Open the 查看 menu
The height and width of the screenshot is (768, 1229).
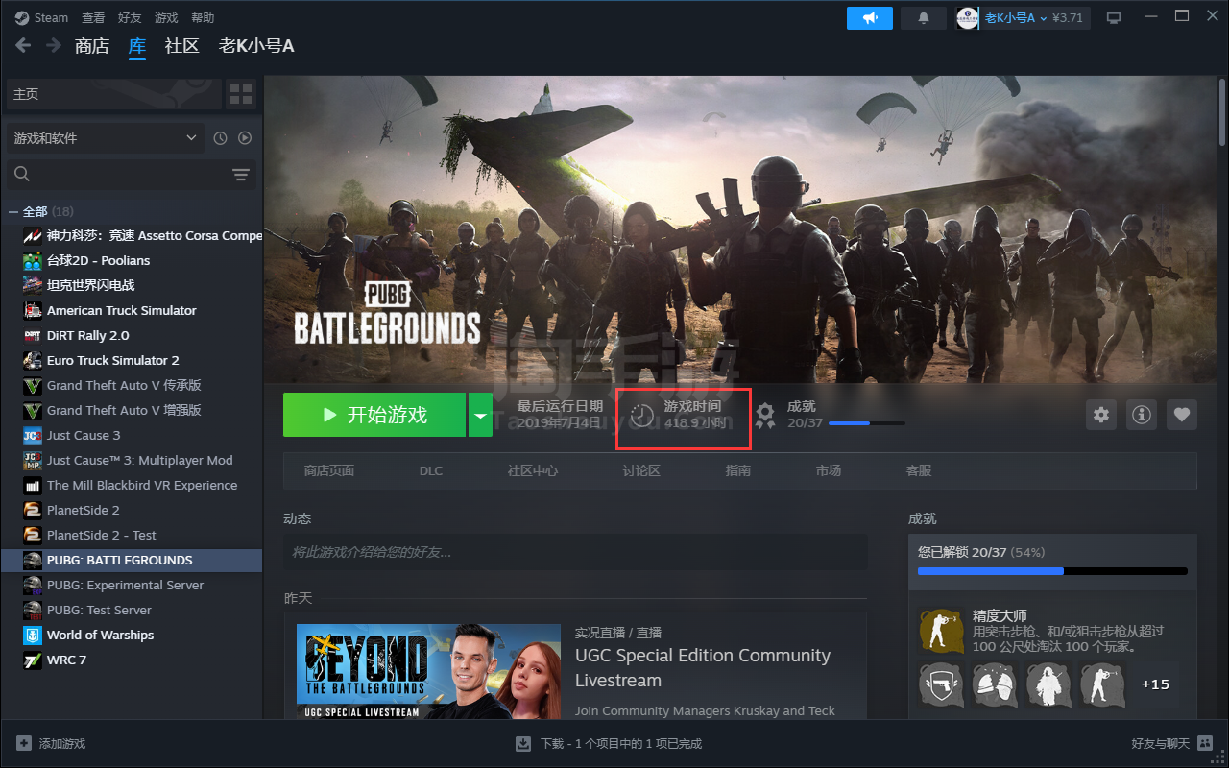pyautogui.click(x=93, y=17)
